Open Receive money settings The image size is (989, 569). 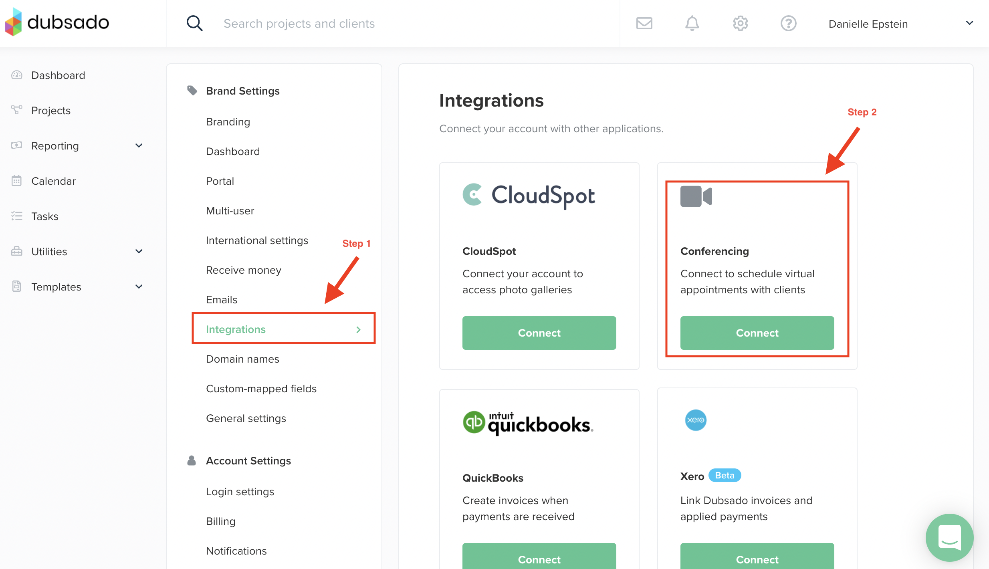tap(243, 270)
